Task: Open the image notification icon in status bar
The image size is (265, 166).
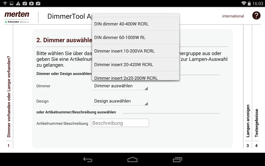Action: point(12,3)
